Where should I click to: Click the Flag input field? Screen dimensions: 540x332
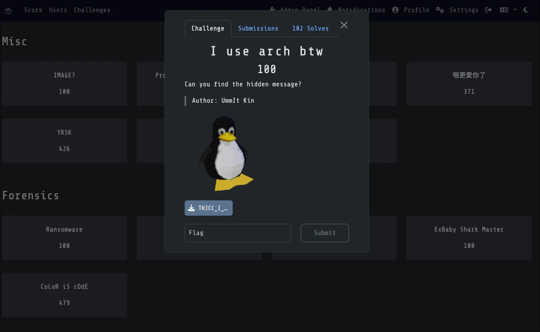click(x=237, y=233)
